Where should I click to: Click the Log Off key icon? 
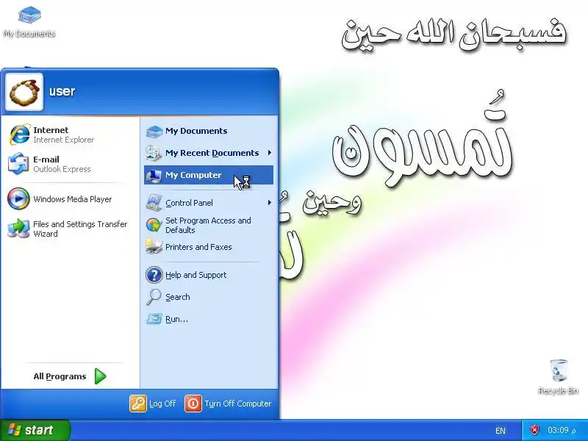click(137, 404)
